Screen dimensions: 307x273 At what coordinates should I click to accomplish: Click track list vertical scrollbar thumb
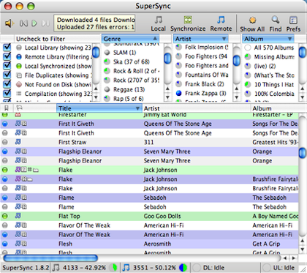pos(302,152)
